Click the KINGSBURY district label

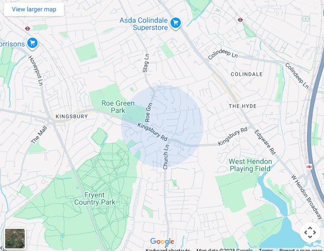(72, 116)
